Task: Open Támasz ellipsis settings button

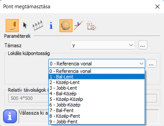Action: point(143,45)
